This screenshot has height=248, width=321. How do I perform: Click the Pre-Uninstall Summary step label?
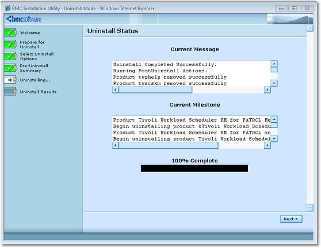pos(34,68)
